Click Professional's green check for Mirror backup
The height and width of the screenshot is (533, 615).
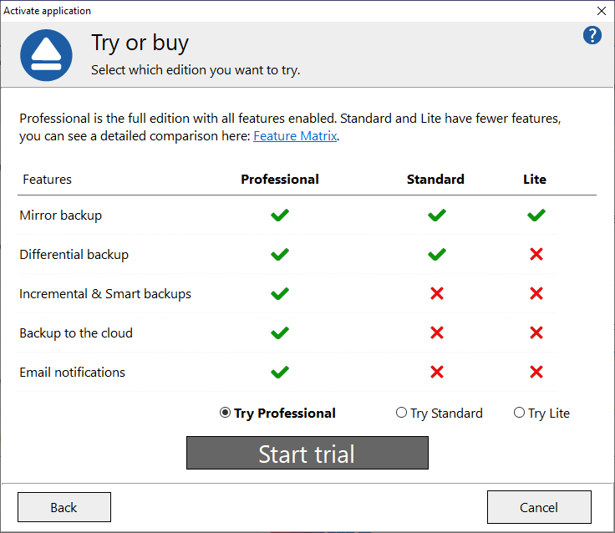tap(280, 215)
